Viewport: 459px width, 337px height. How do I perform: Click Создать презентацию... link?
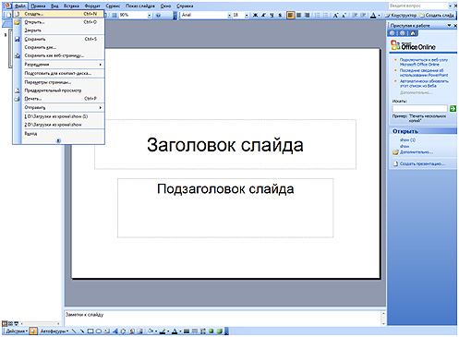(x=422, y=163)
